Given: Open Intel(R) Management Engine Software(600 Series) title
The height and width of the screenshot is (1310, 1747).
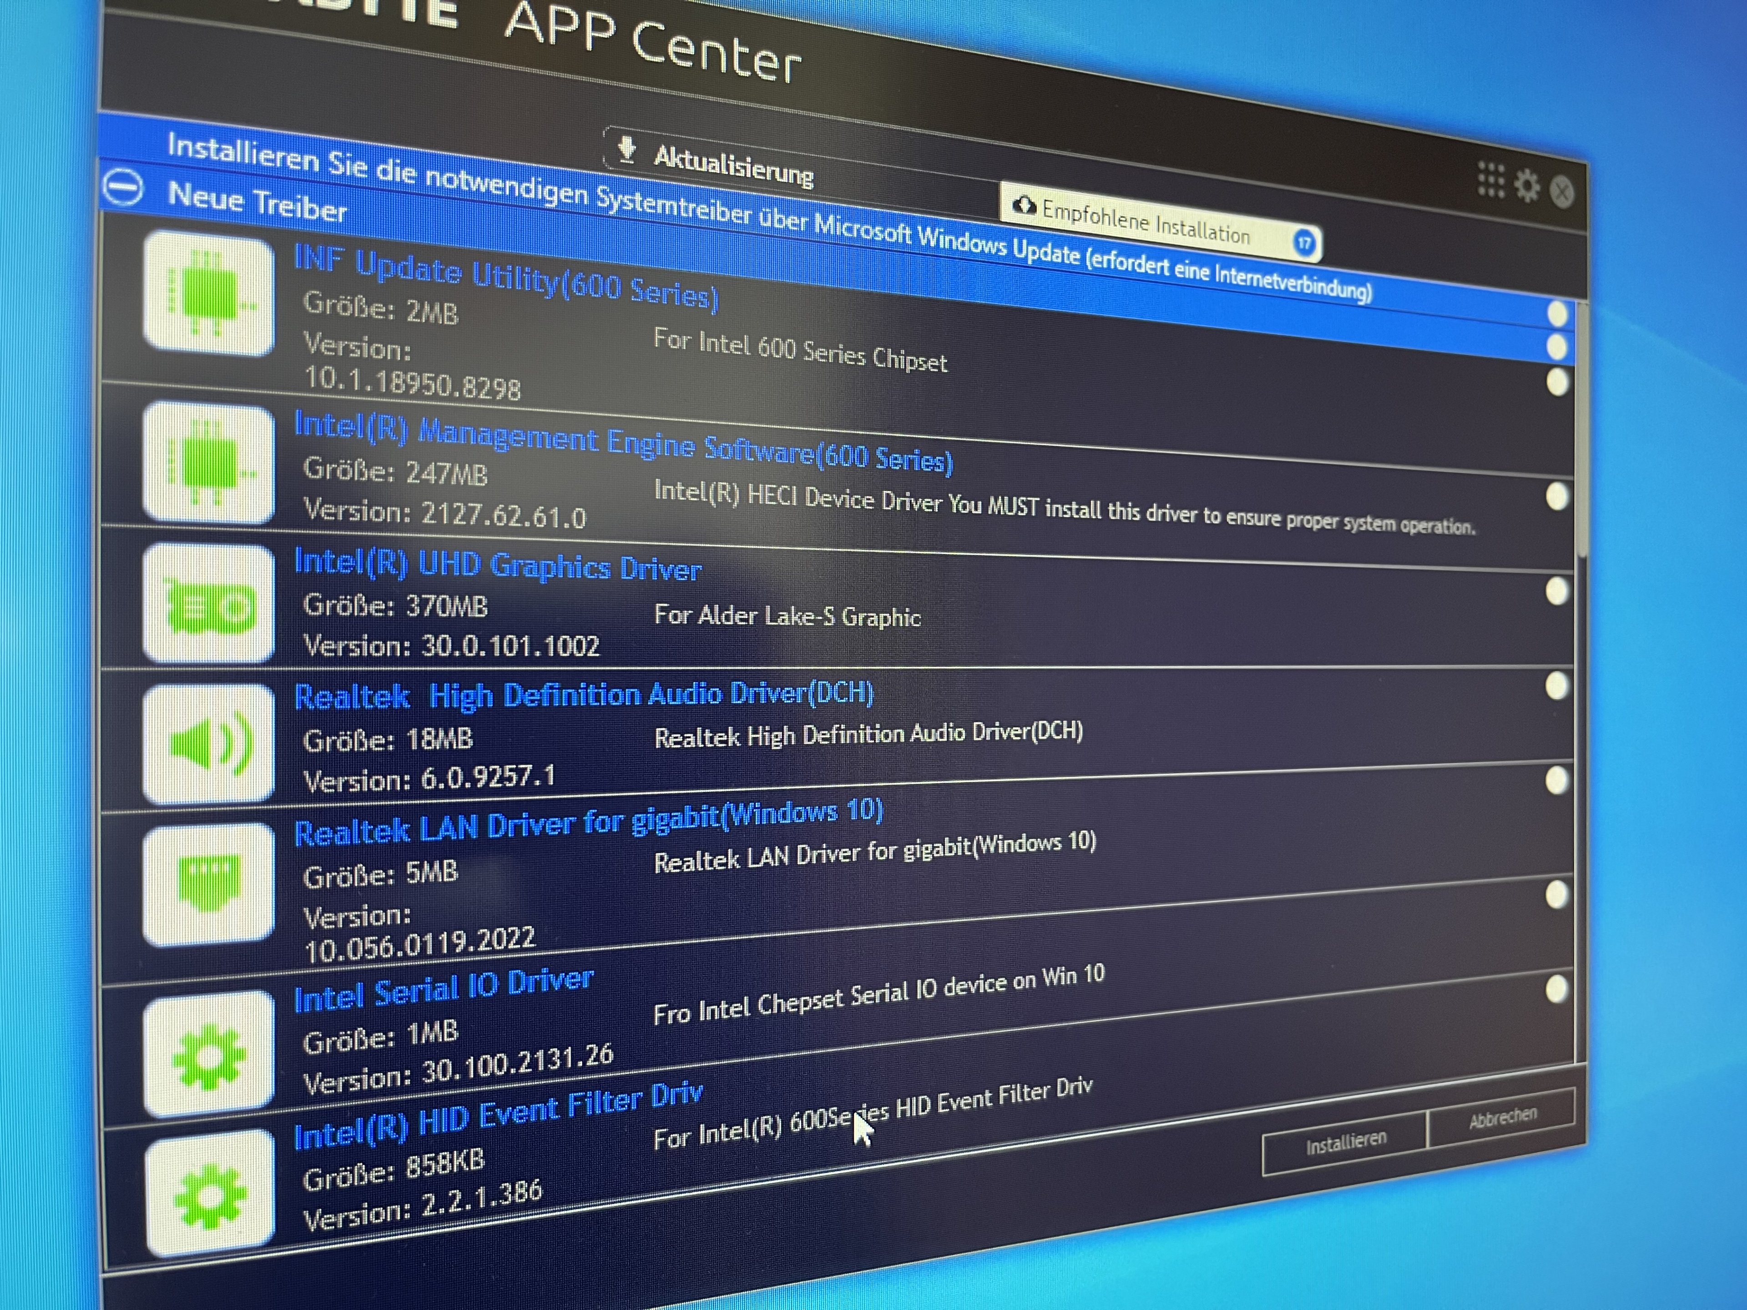Looking at the screenshot, I should [x=623, y=443].
